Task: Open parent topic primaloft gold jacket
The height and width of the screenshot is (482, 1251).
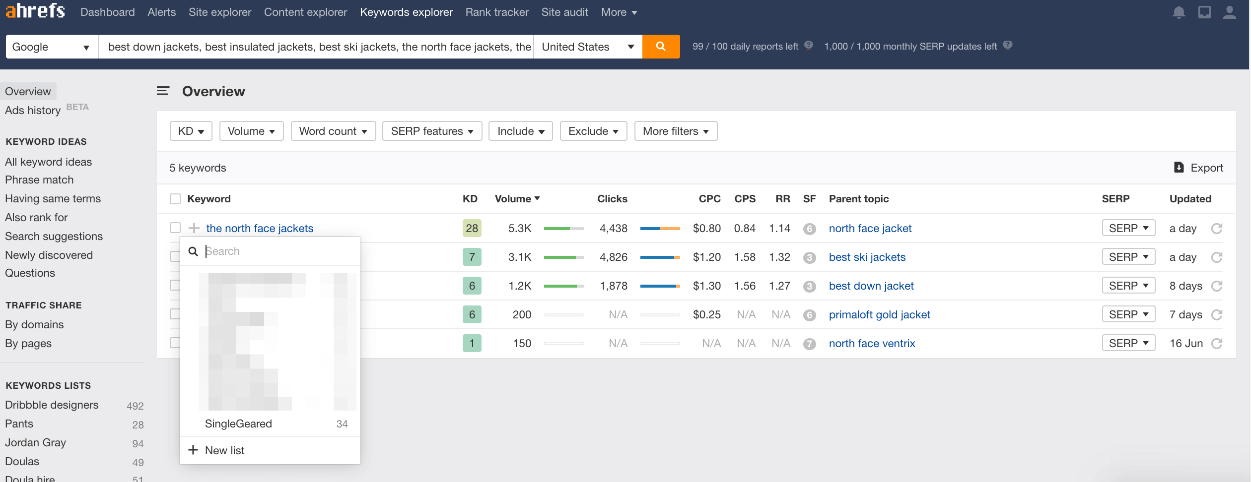Action: pyautogui.click(x=879, y=314)
